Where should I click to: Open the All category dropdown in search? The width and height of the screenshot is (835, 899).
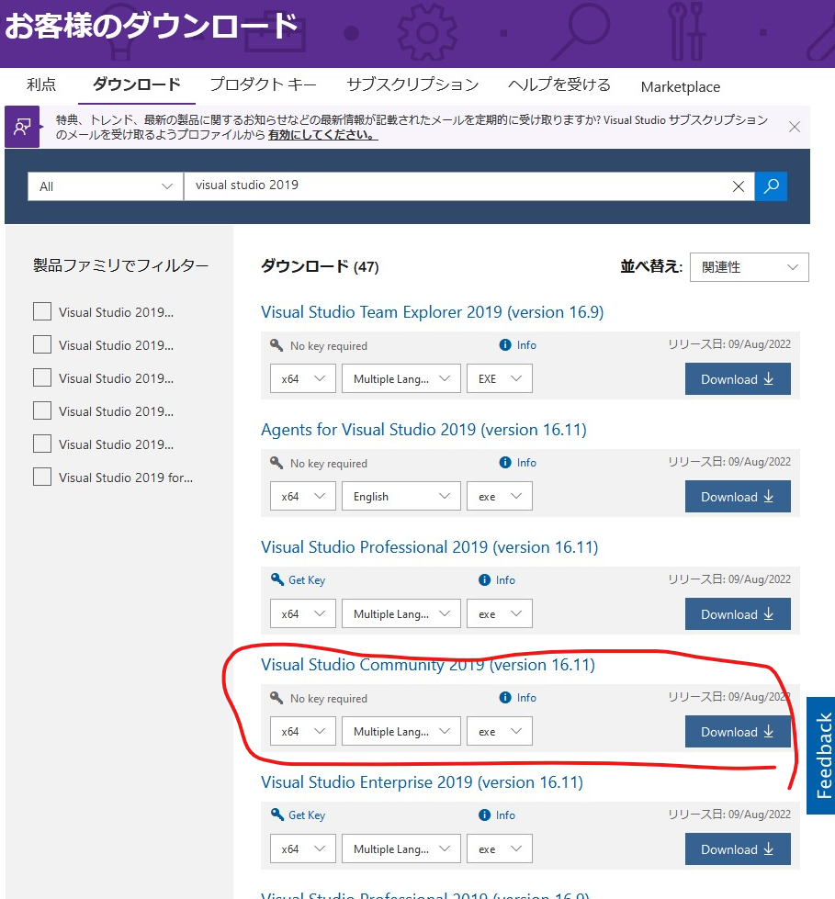pos(106,186)
